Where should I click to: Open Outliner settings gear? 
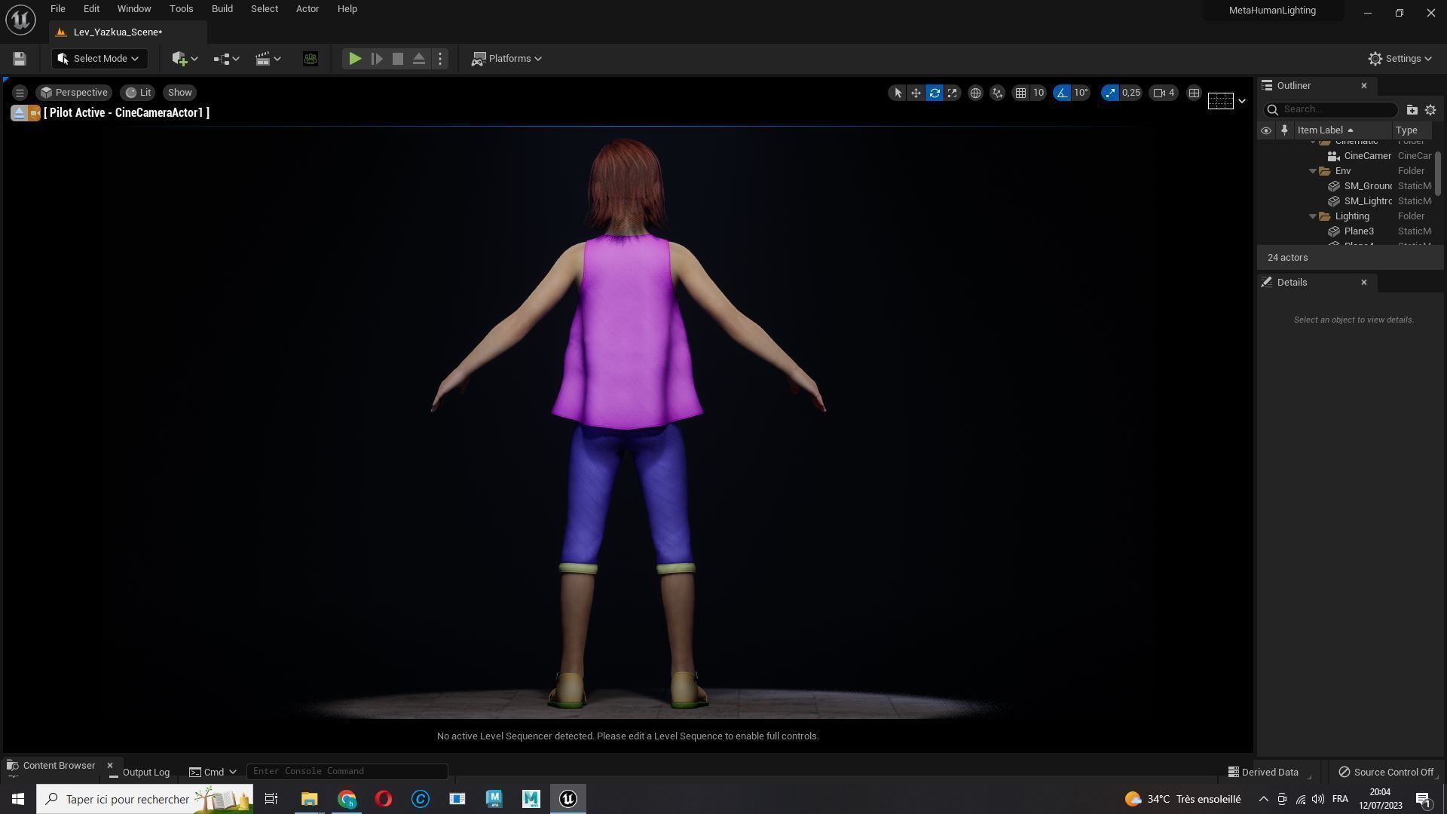pyautogui.click(x=1430, y=110)
